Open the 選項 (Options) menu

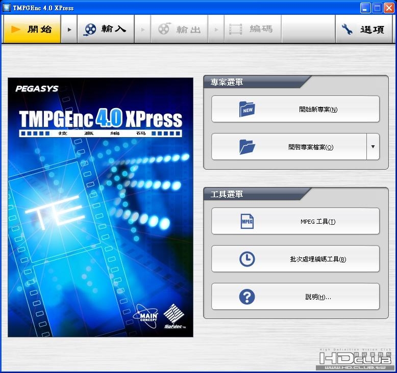tap(364, 29)
